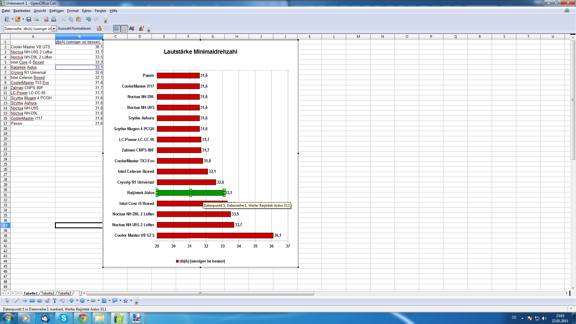
Task: Select the Arrow line drawing tool
Action: (x=24, y=301)
